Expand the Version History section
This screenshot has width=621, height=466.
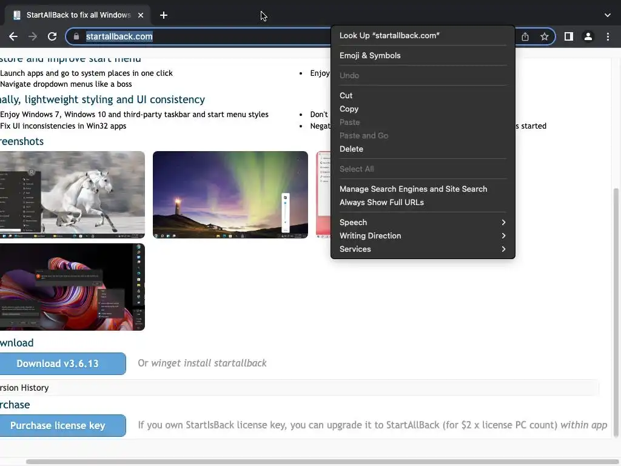(299, 388)
